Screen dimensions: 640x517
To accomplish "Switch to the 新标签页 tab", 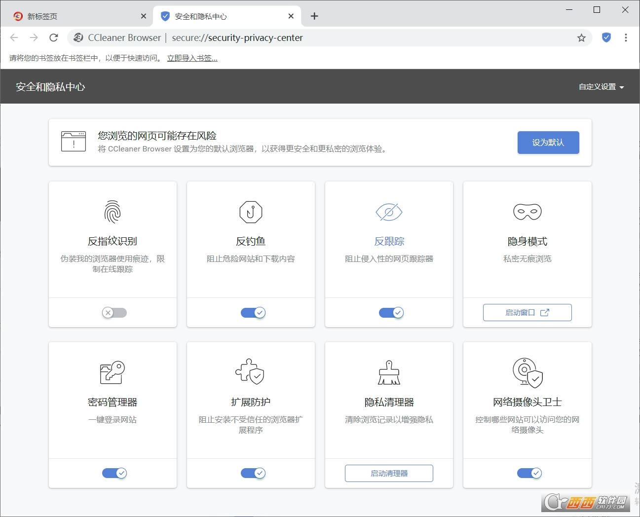I will 74,16.
